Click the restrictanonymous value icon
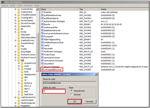This screenshot has width=150, height=108. [x=42, y=58]
